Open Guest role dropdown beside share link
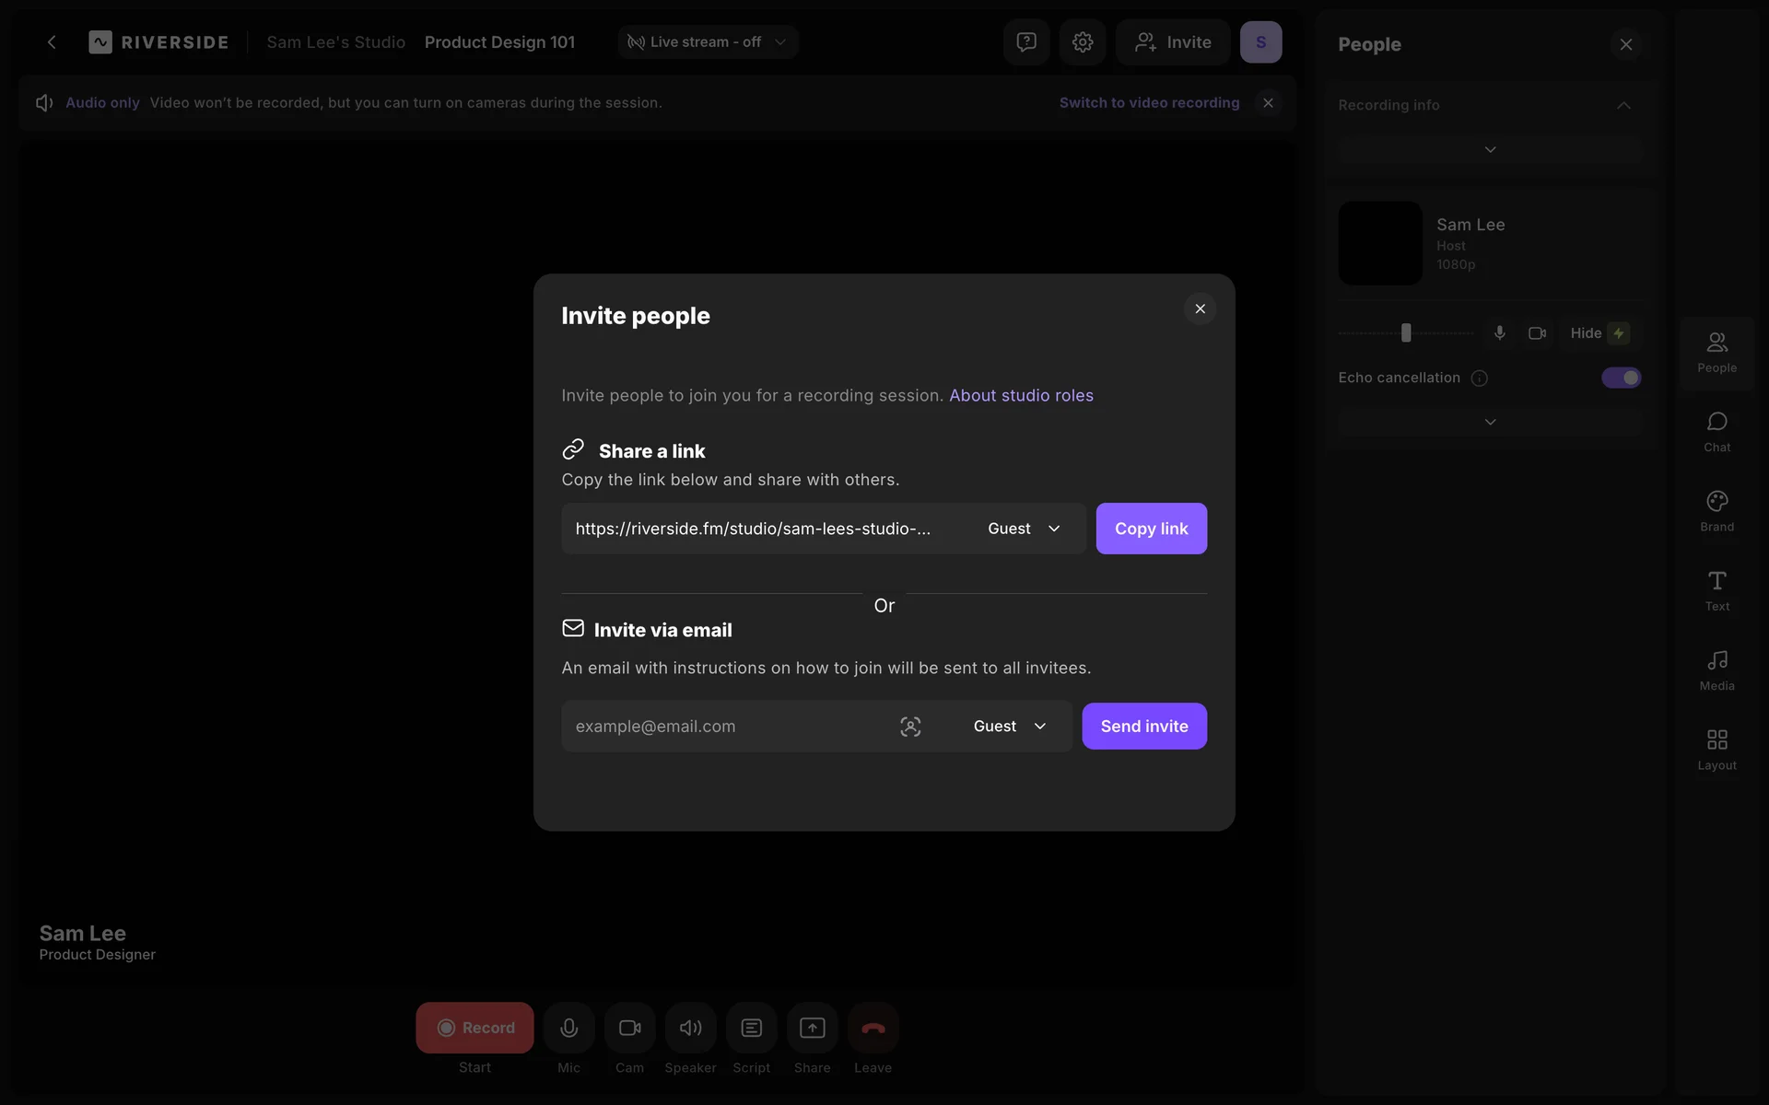 coord(1024,529)
